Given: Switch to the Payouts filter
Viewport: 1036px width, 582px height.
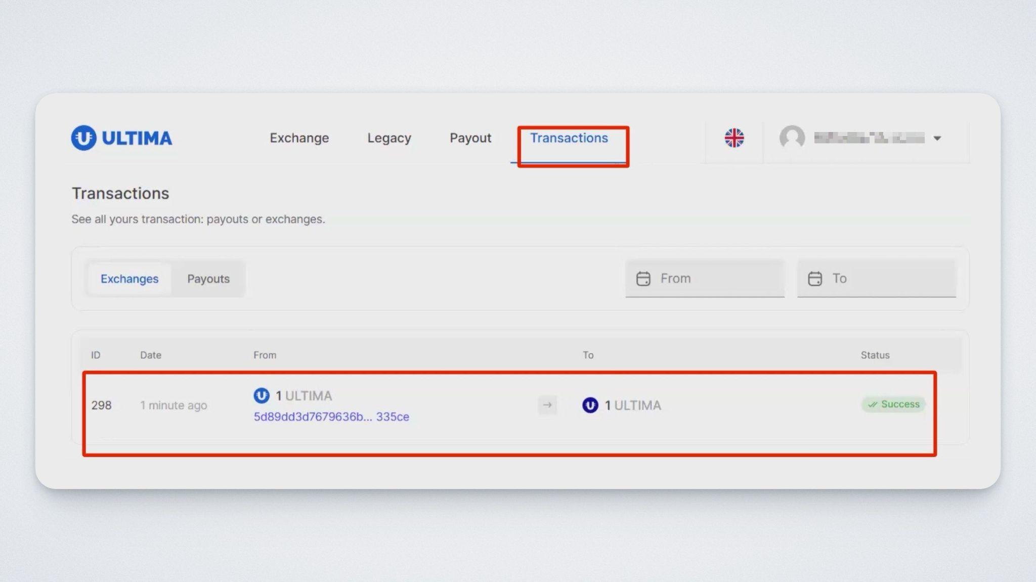Looking at the screenshot, I should click(x=208, y=279).
